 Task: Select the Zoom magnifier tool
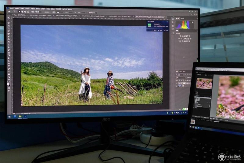pyautogui.click(x=9, y=77)
